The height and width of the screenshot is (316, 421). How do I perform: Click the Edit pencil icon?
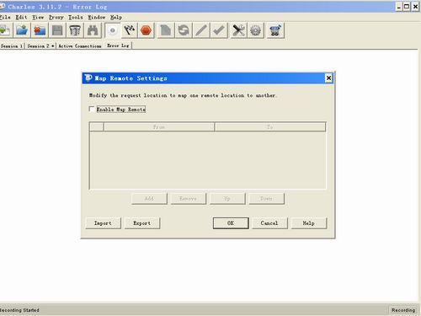[201, 30]
